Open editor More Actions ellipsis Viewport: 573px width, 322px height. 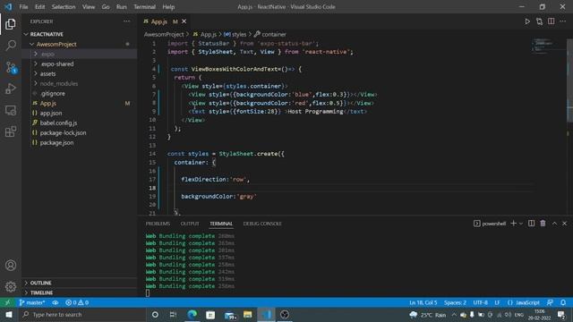563,21
